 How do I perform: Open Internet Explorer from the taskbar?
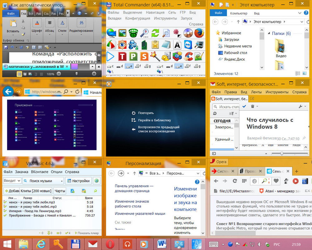[x=41, y=244]
